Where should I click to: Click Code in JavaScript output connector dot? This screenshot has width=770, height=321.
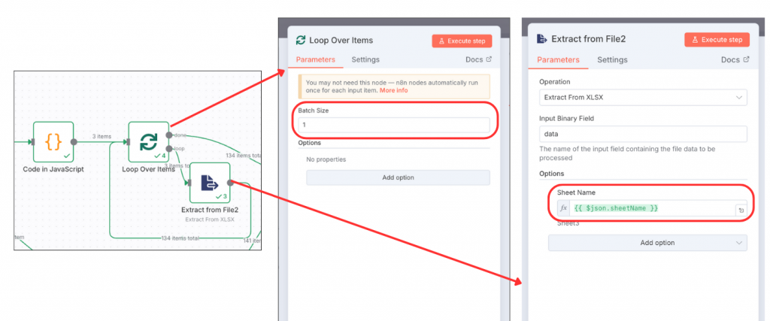(74, 142)
